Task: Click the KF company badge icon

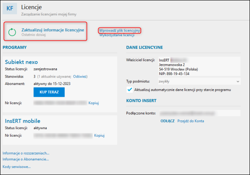Action: (x=10, y=8)
